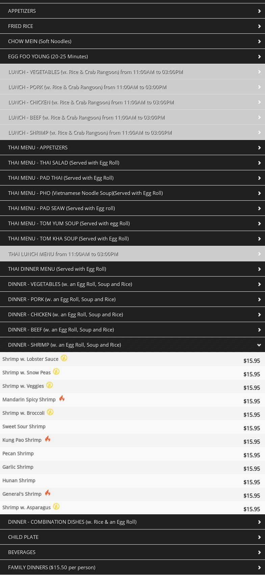Open Thai Menu - Pad Thai category

click(x=61, y=178)
